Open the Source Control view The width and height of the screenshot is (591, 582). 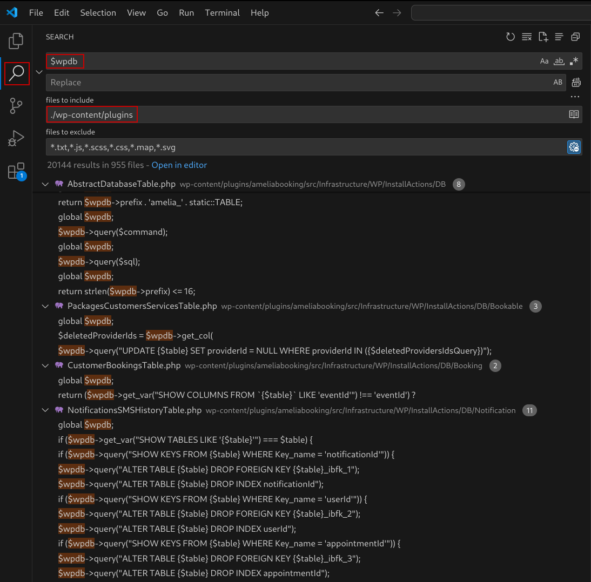pyautogui.click(x=16, y=106)
